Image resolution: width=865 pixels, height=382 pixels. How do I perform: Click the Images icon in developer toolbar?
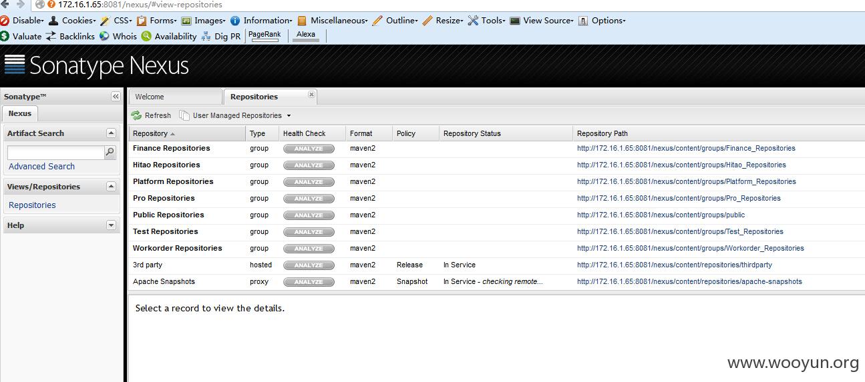coord(186,21)
